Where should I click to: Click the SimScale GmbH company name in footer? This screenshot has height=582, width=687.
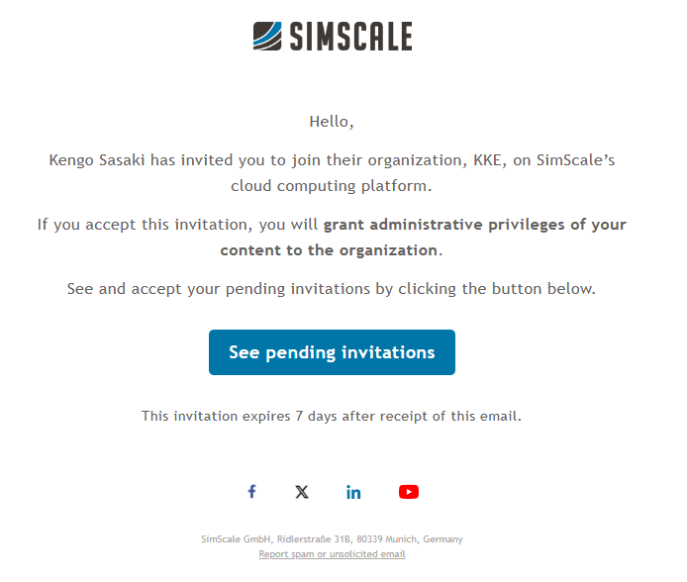(236, 539)
